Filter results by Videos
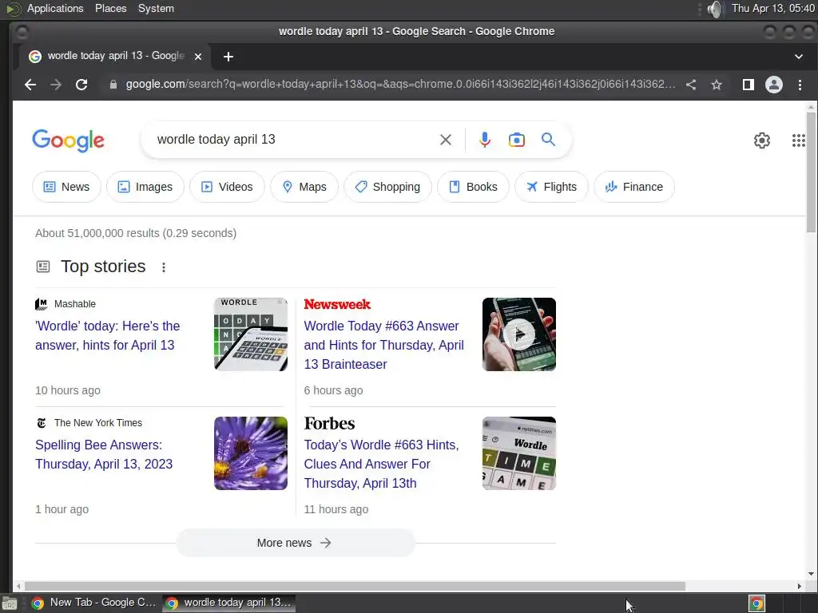 click(x=227, y=187)
